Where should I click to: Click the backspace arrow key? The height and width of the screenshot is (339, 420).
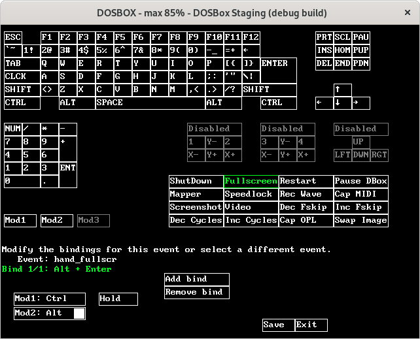point(251,50)
